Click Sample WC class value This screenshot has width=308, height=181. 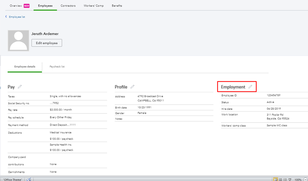pyautogui.click(x=277, y=125)
